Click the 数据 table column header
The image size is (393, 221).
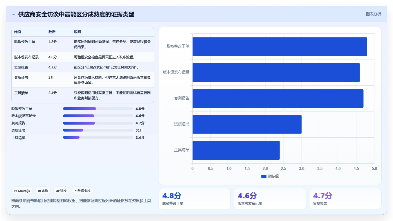coord(52,32)
